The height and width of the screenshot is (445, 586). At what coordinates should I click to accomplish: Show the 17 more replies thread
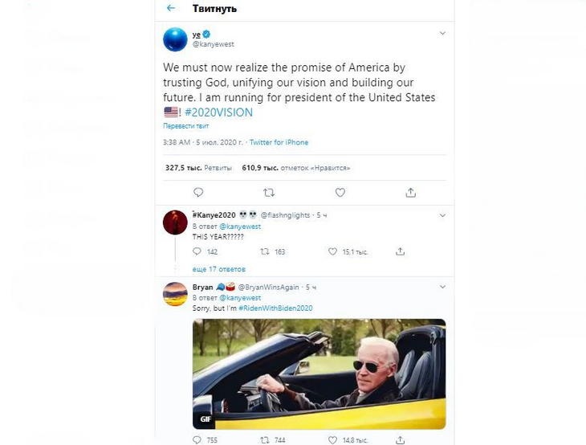(x=219, y=269)
